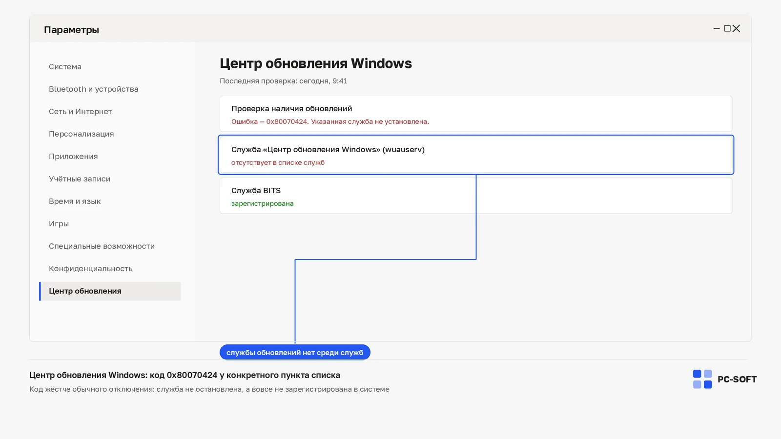Click the Проверка наличия обновлений card
Screen dimensions: 781x439
coord(476,114)
